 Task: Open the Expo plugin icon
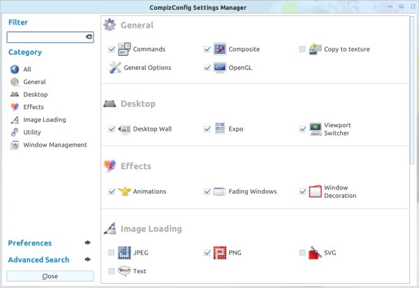pyautogui.click(x=220, y=129)
